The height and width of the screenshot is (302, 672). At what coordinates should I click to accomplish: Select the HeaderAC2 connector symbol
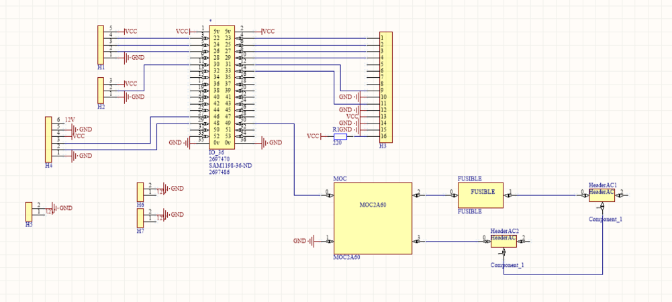coord(503,240)
